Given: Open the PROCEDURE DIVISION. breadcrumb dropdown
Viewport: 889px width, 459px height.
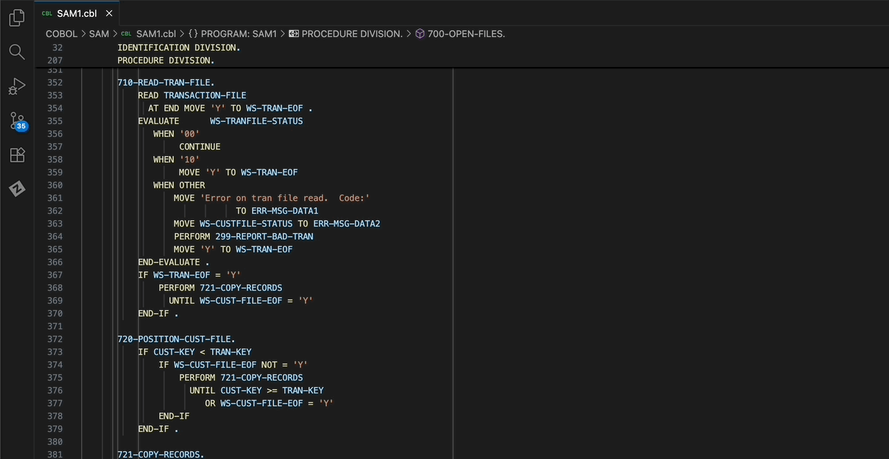Looking at the screenshot, I should pyautogui.click(x=352, y=33).
